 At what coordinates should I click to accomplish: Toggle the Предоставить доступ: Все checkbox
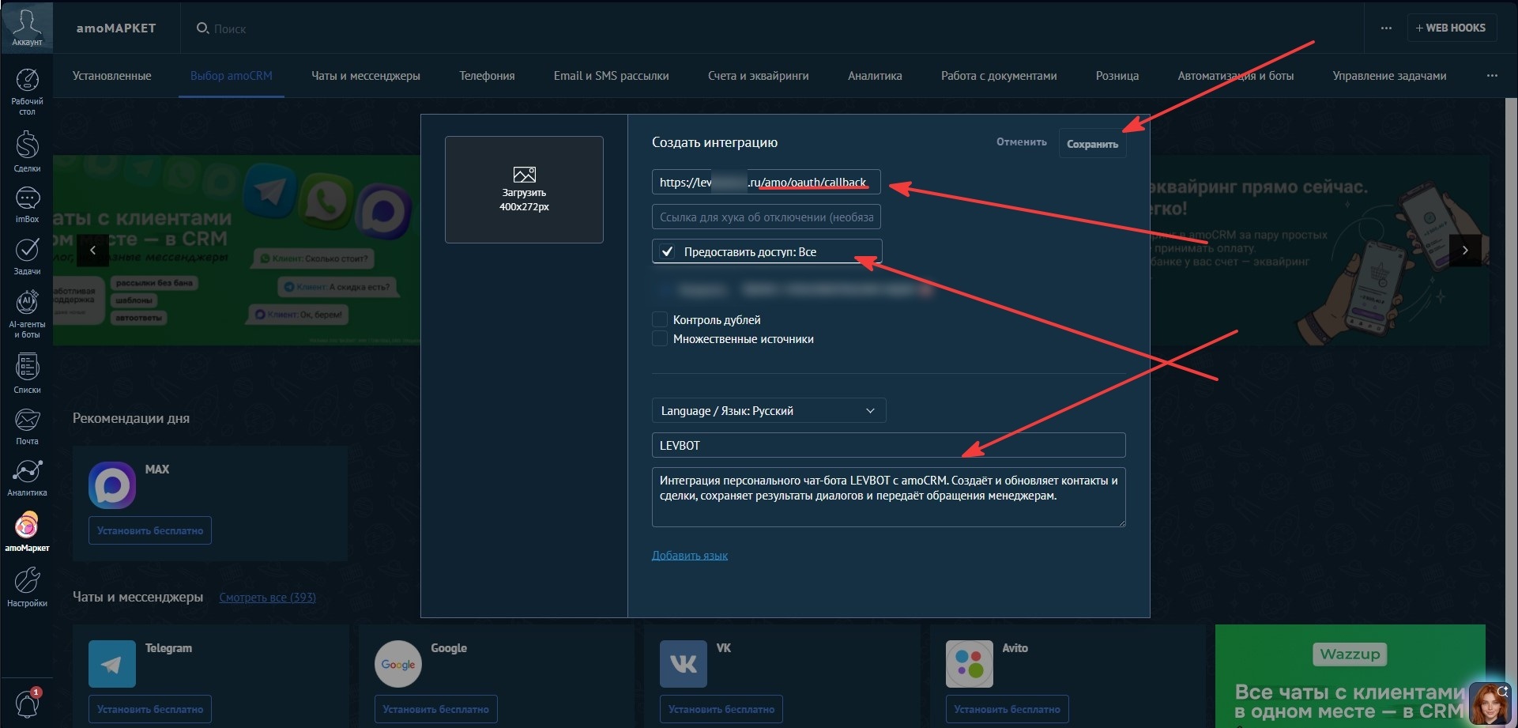tap(667, 251)
